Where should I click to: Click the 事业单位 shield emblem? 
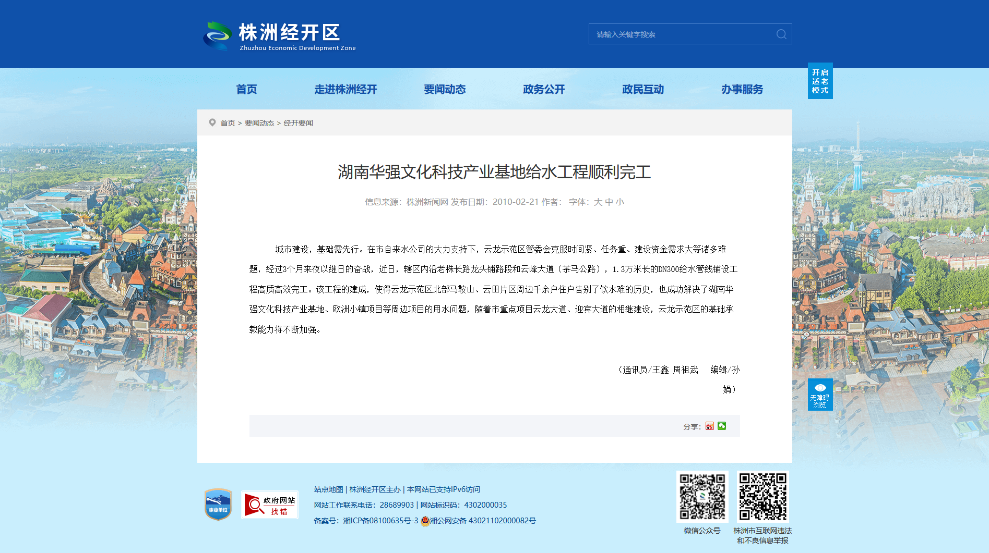click(218, 505)
